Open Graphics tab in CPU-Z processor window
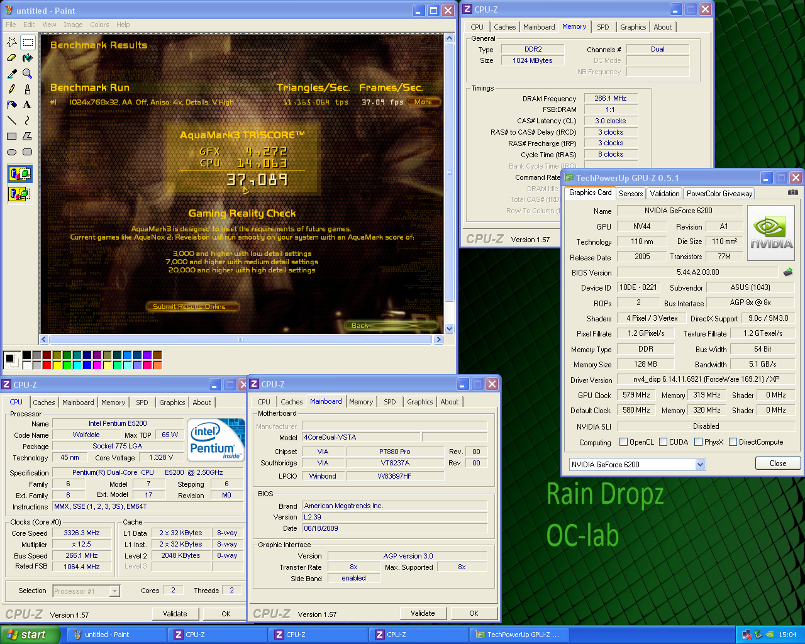This screenshot has height=644, width=805. pyautogui.click(x=172, y=402)
